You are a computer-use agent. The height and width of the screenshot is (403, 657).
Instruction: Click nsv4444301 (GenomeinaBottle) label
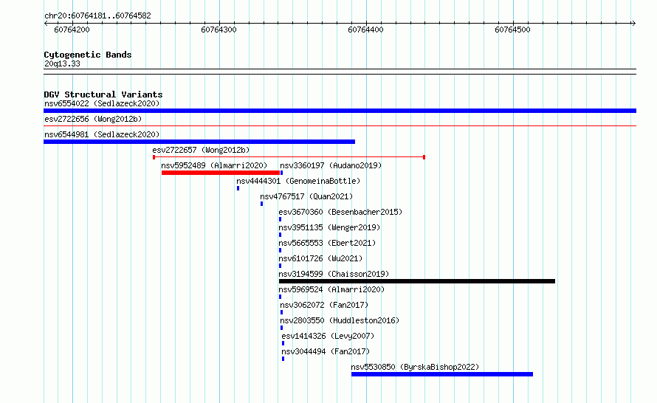[x=298, y=181]
